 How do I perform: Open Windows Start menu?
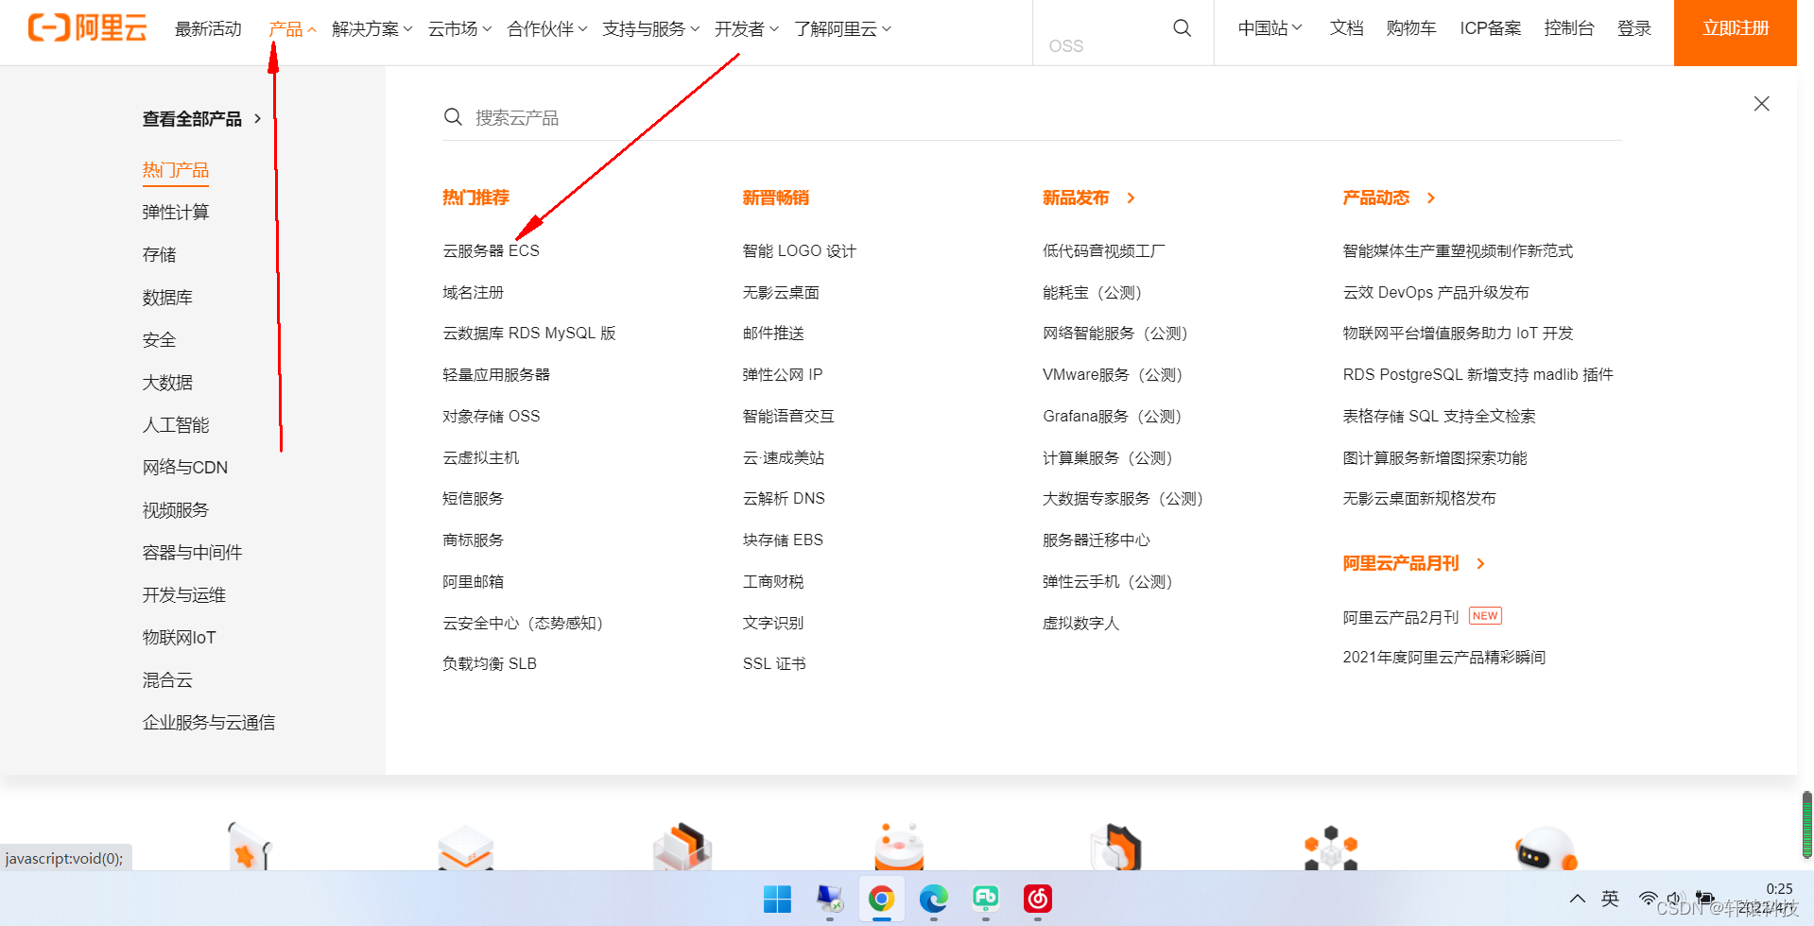click(777, 899)
